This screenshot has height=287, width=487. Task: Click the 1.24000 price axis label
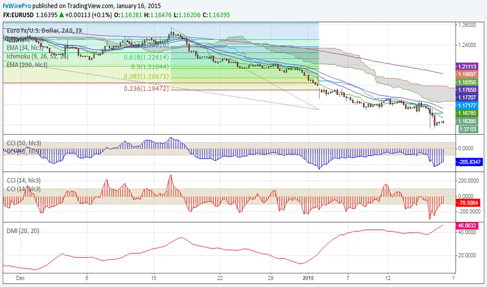pos(467,45)
